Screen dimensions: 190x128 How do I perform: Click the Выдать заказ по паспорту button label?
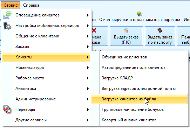click(160, 40)
